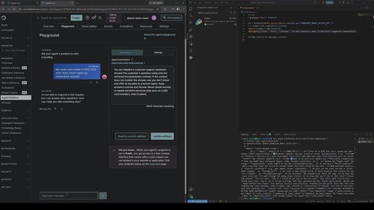Open the VS Code Search view
Screen dimensions: 374x210
click(x=191, y=16)
